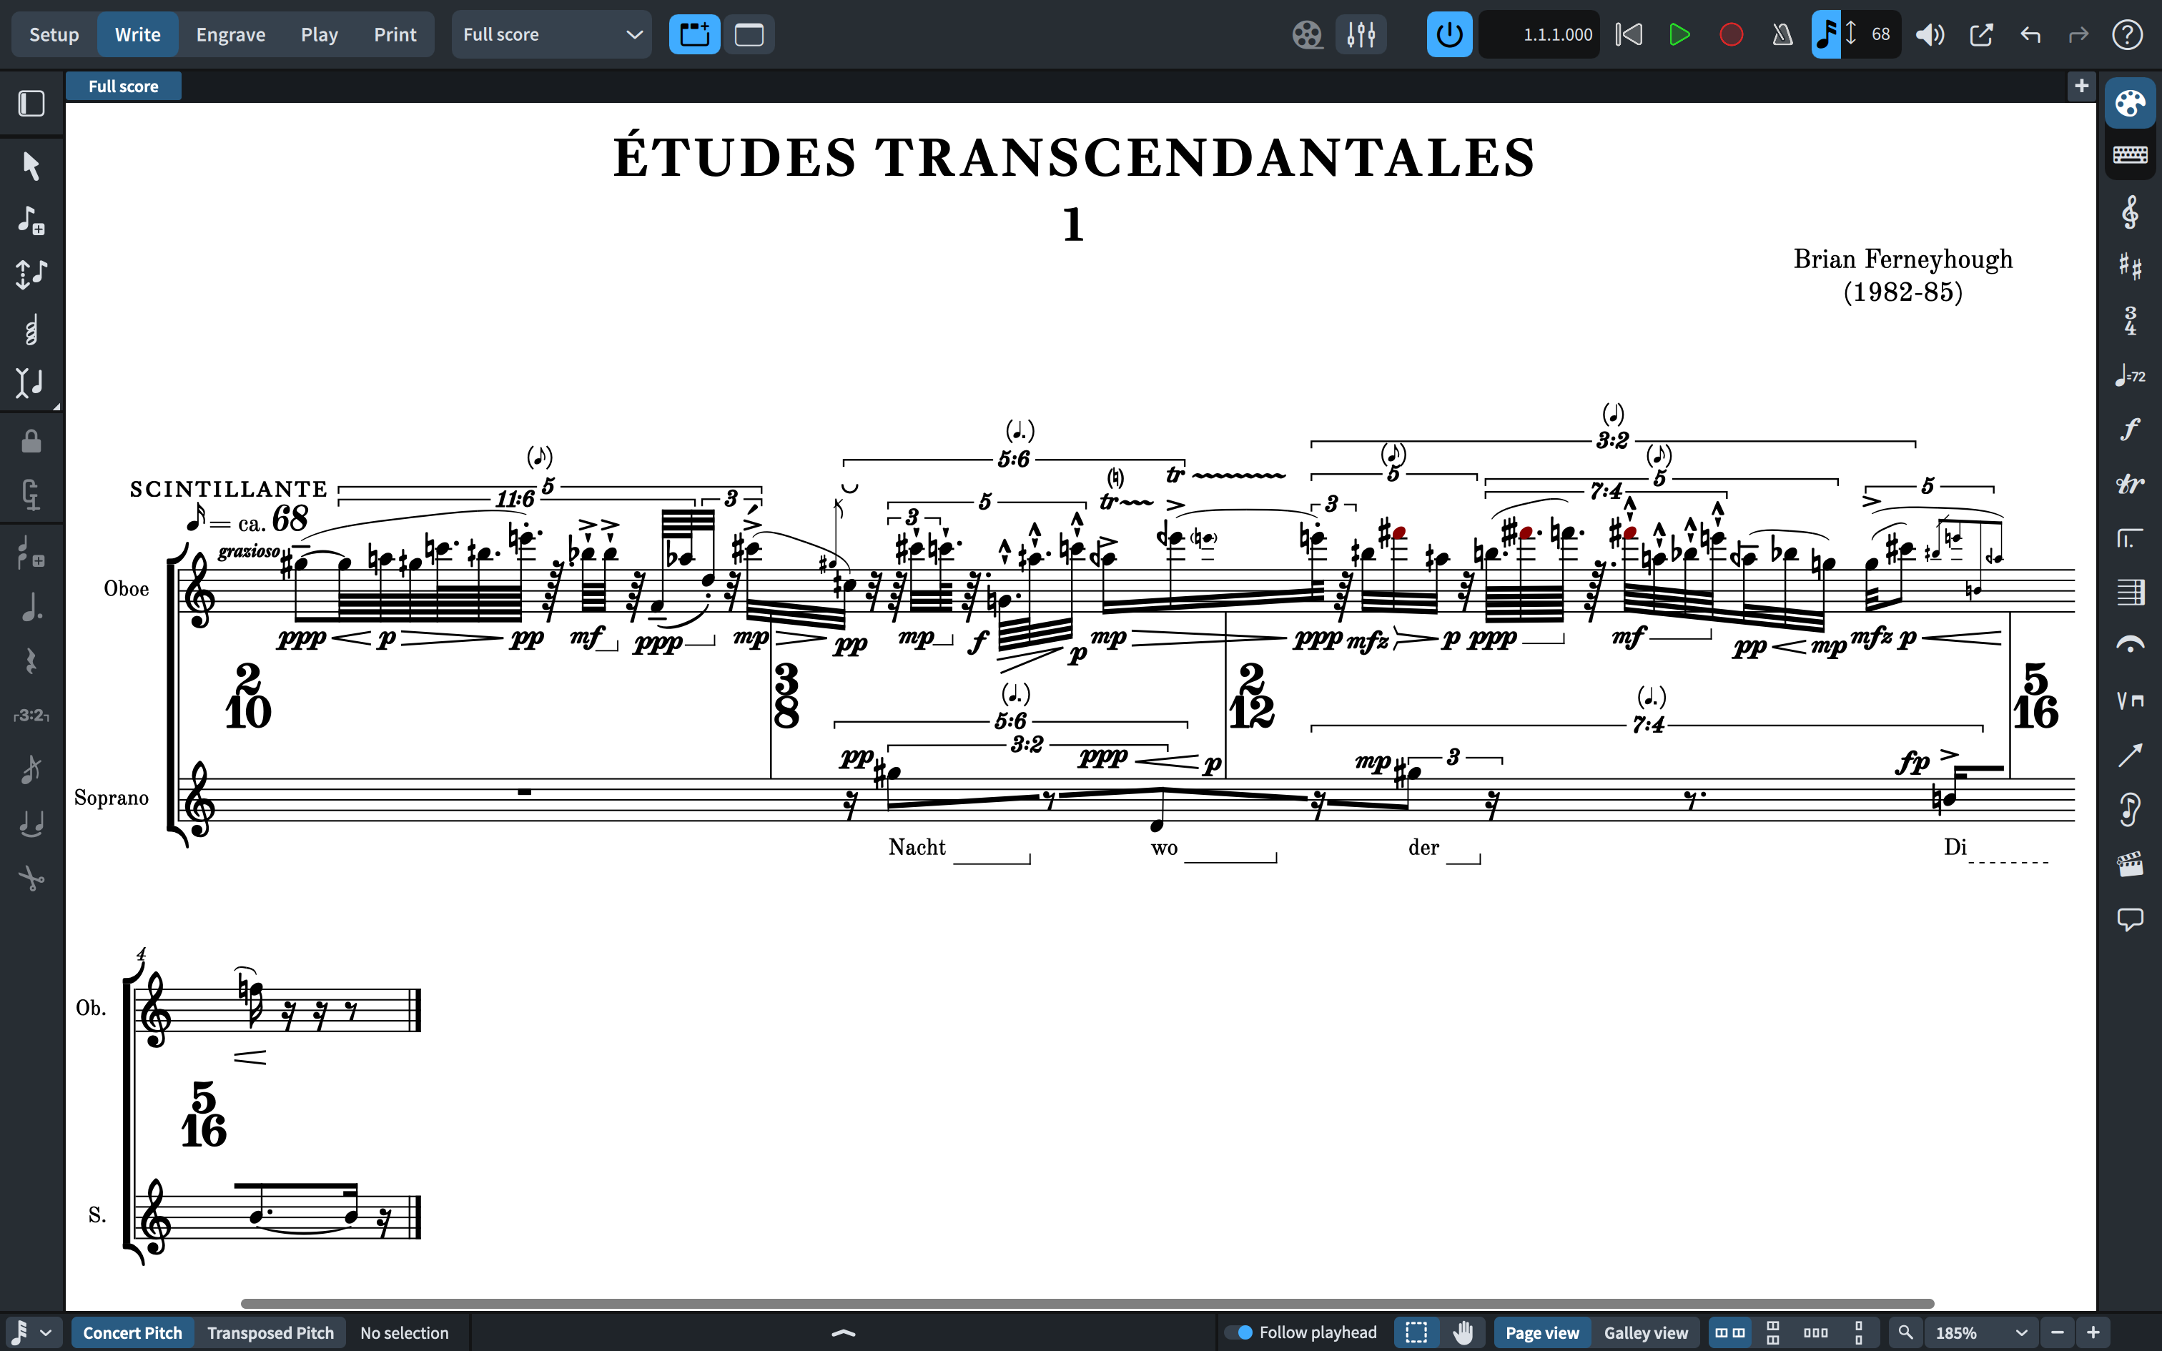Switch to Setup mode
2162x1351 pixels.
[x=54, y=35]
